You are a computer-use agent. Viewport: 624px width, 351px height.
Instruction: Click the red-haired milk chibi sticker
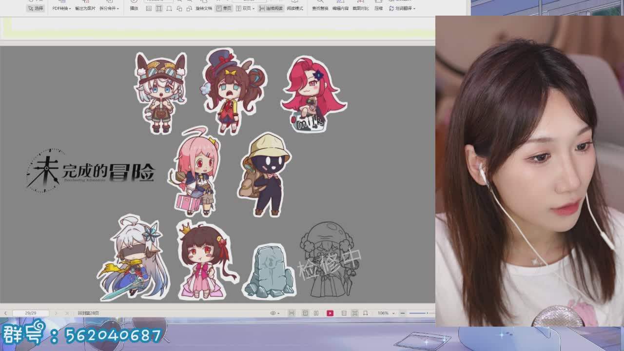point(313,95)
